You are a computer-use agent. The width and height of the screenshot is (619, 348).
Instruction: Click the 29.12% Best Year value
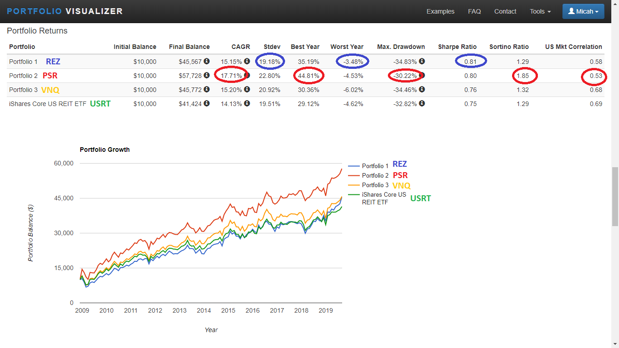(x=309, y=104)
